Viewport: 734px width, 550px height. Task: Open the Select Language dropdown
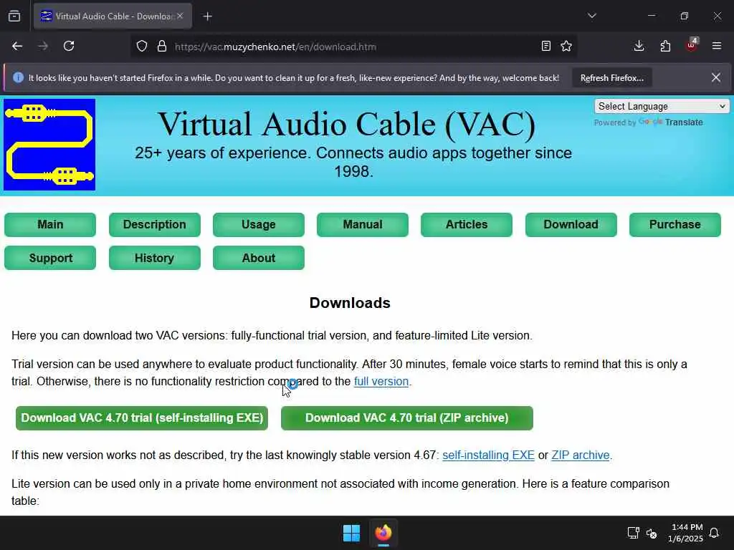(x=662, y=106)
